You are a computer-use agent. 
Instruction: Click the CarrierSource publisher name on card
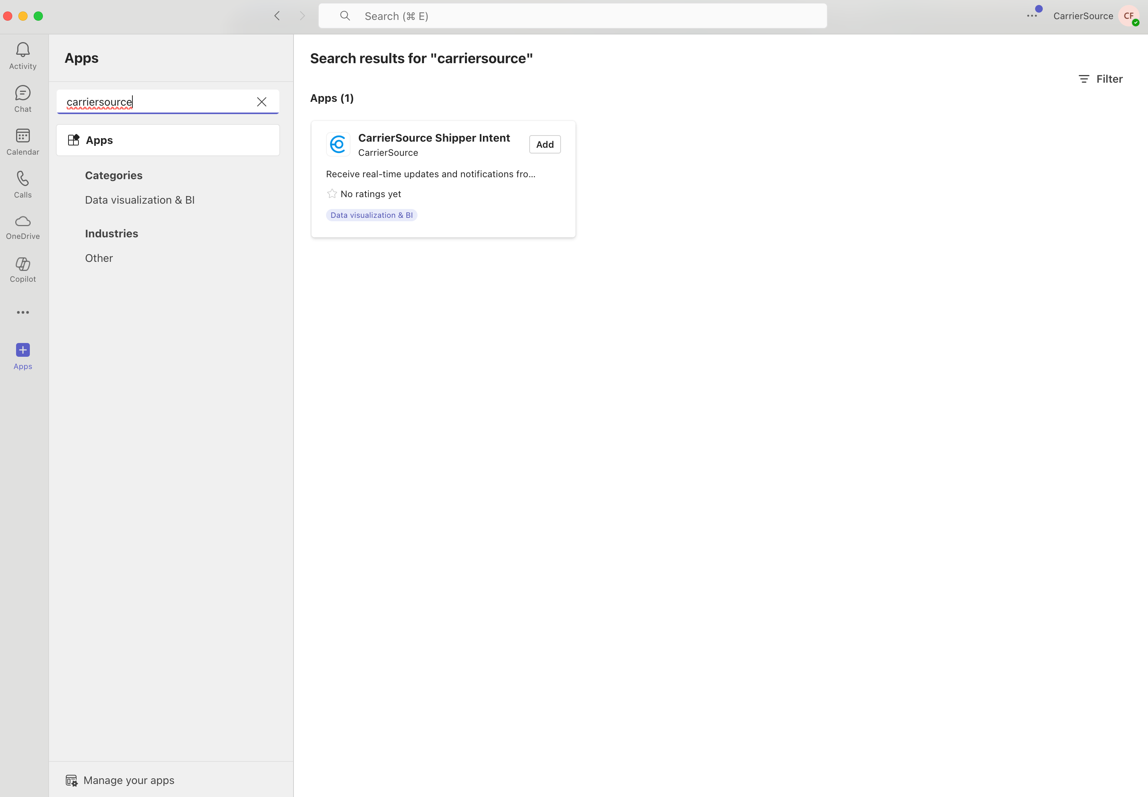pyautogui.click(x=388, y=153)
